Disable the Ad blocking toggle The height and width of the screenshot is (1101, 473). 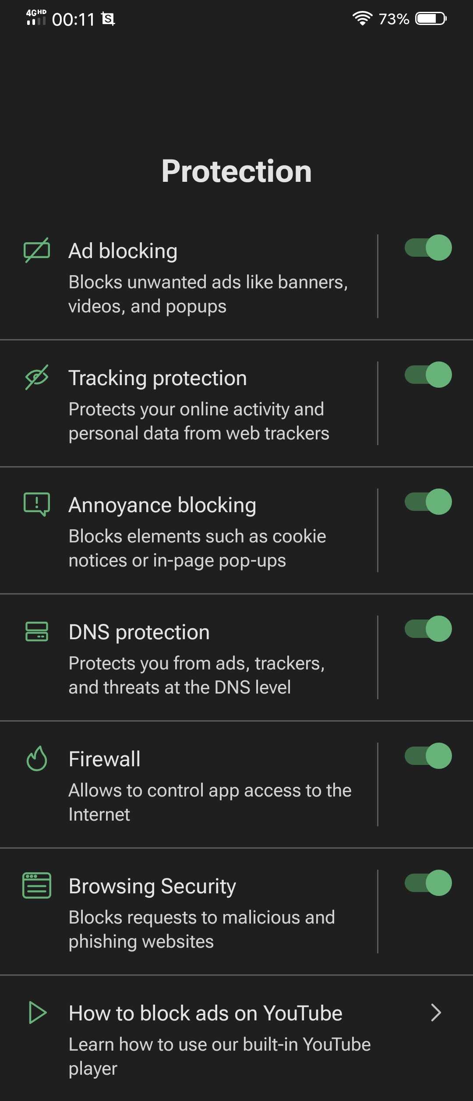click(428, 248)
